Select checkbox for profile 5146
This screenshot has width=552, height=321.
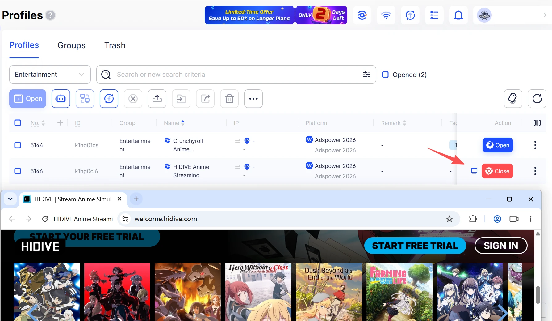[18, 171]
